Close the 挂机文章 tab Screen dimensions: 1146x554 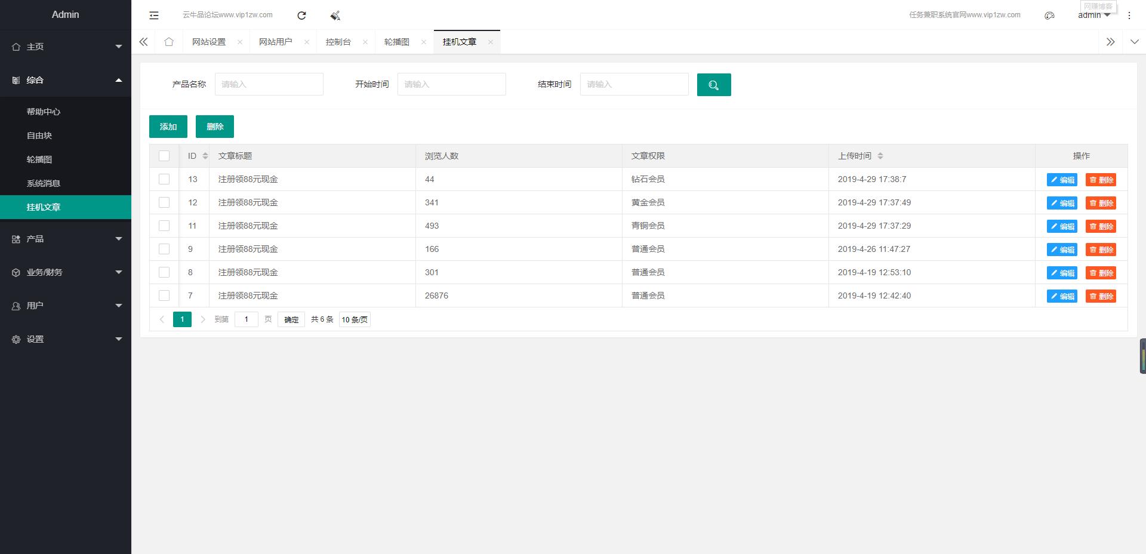(491, 42)
